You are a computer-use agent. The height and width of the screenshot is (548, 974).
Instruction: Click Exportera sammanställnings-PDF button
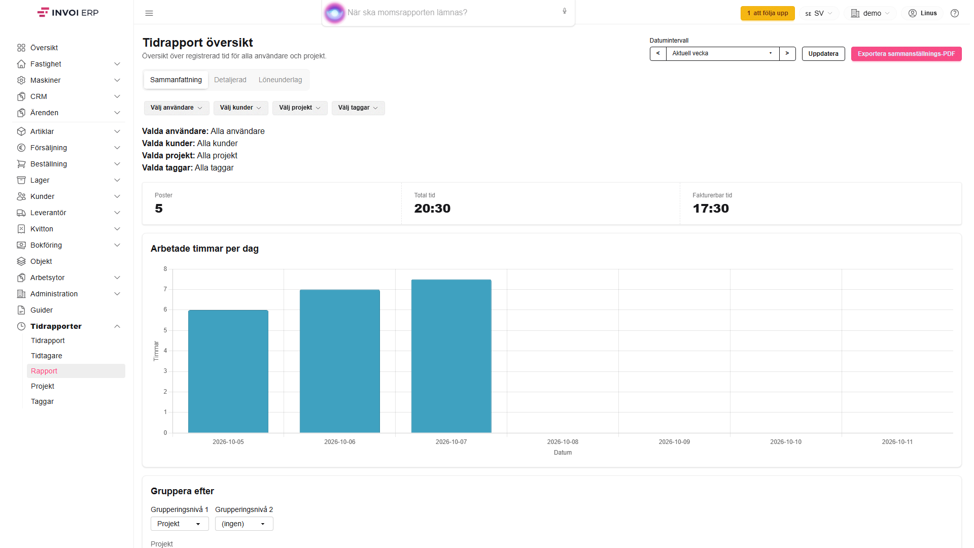click(x=906, y=54)
